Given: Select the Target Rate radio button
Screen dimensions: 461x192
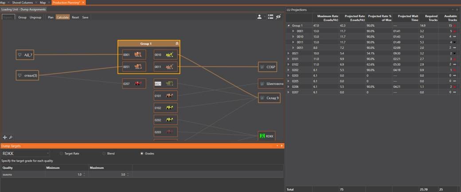Looking at the screenshot, I should 62,154.
